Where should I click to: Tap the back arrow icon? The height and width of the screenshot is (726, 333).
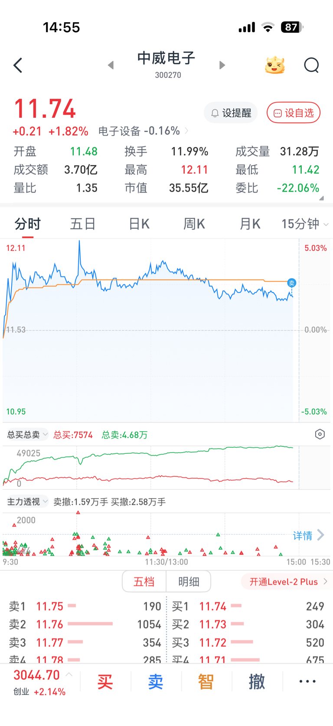(x=18, y=66)
